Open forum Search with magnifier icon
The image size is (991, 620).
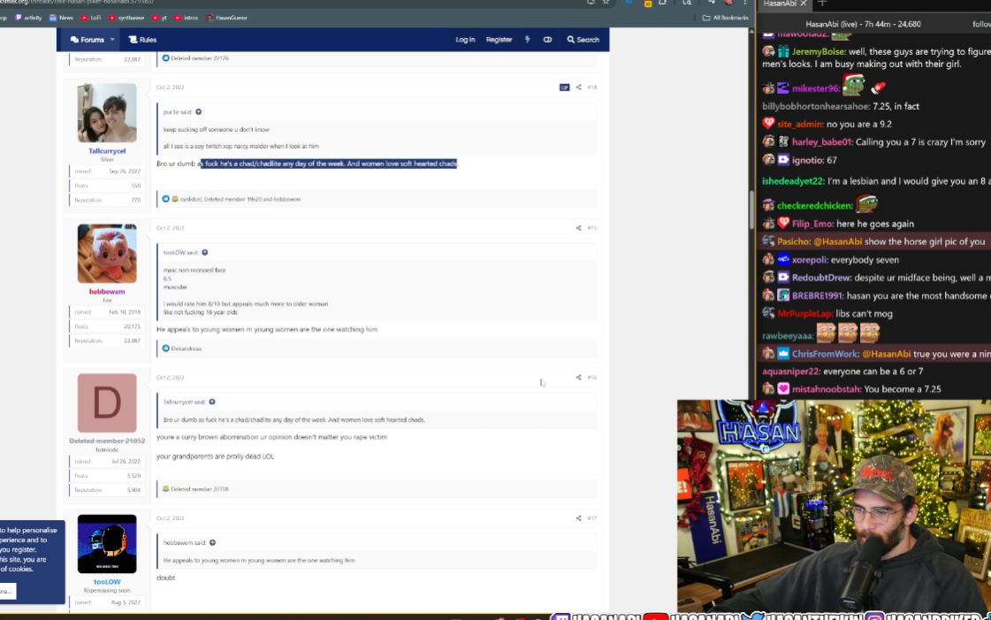coord(583,40)
